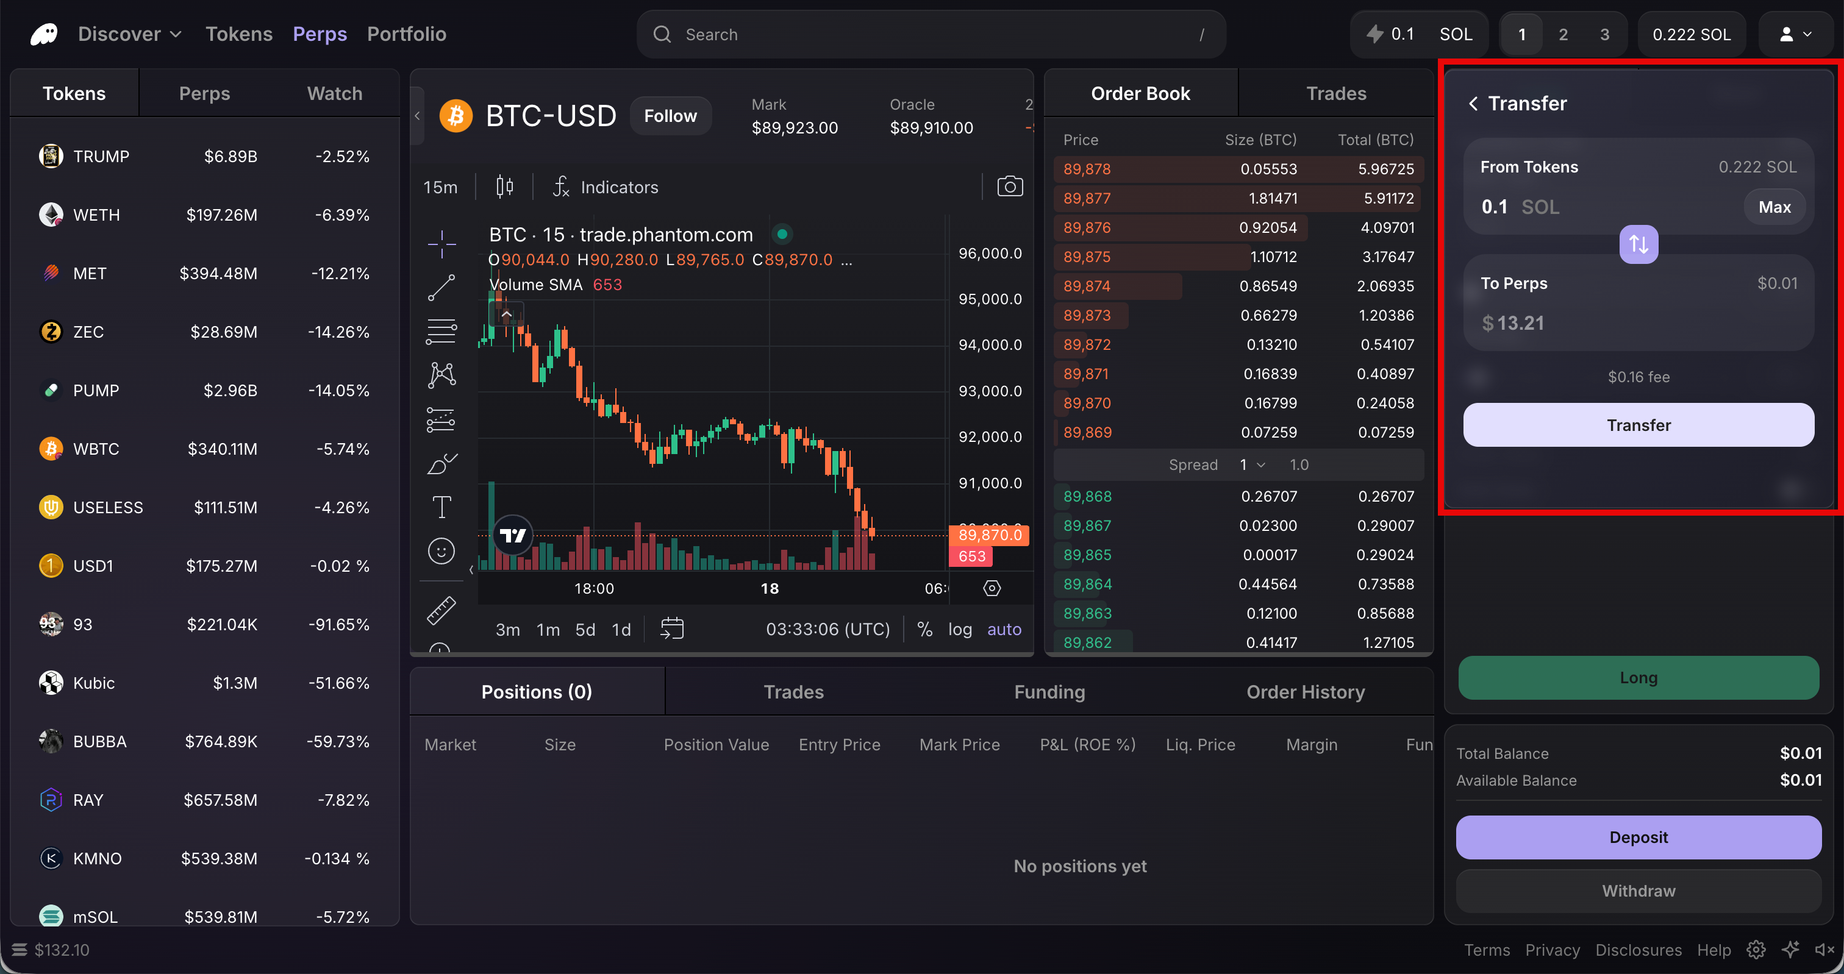Expand the Discover dropdown menu
The height and width of the screenshot is (974, 1844).
[129, 34]
